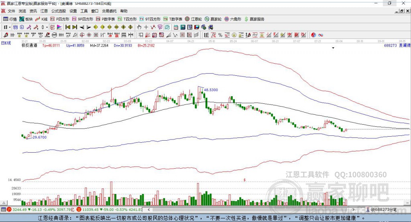411x222 pixels.
Task: Launch the 江恩轮 Gann wheel
Action: point(193,19)
